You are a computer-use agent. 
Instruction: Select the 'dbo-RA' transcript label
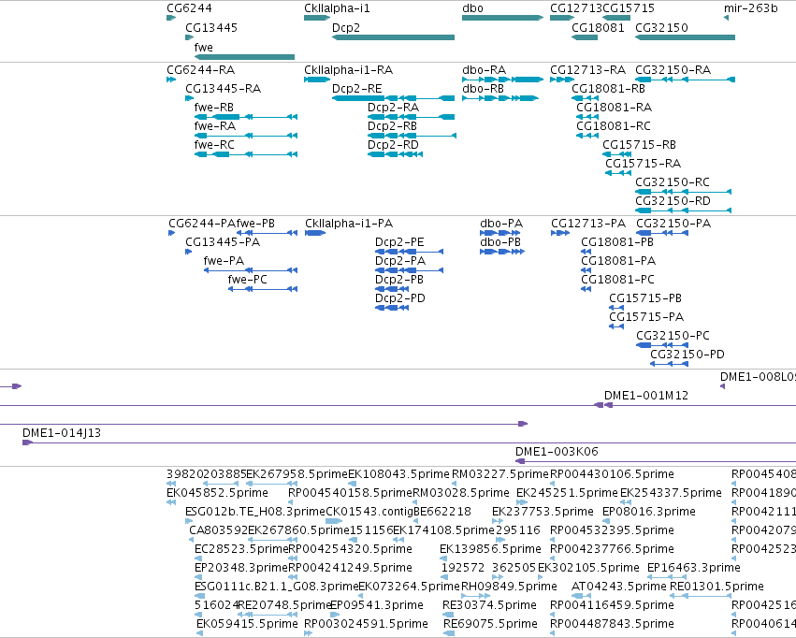[484, 70]
